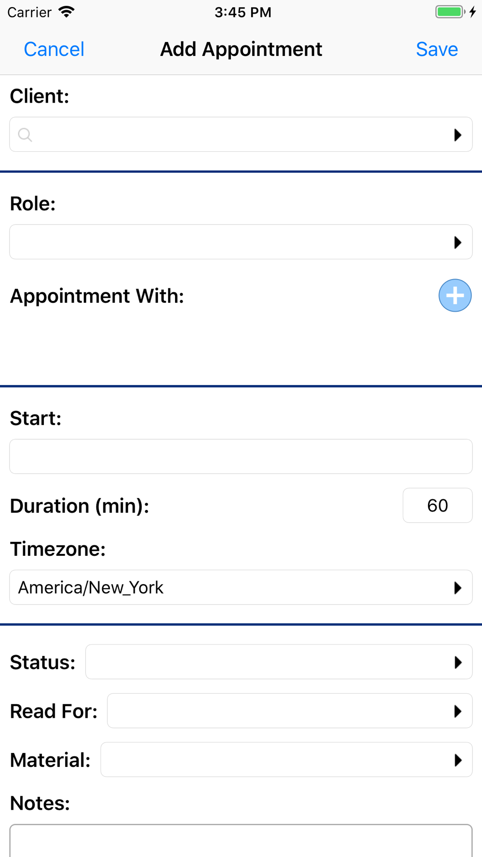Open the Material dropdown arrow

pos(457,760)
